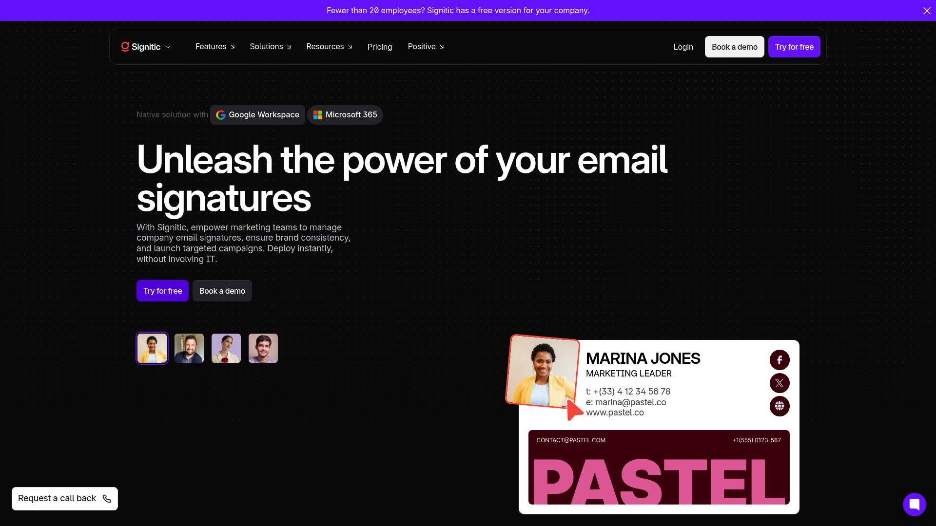Open the Resources dropdown

[329, 47]
